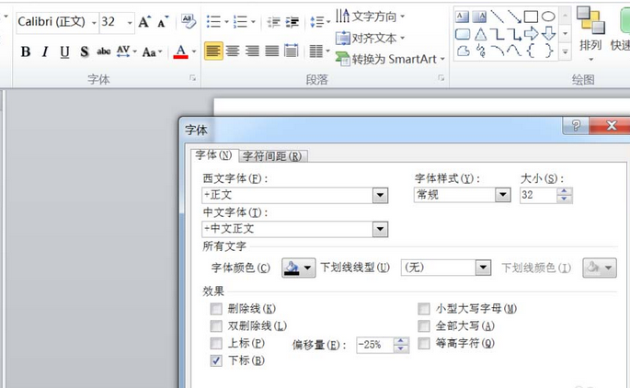This screenshot has width=630, height=388.
Task: Select the down arrow shape
Action: click(x=549, y=34)
